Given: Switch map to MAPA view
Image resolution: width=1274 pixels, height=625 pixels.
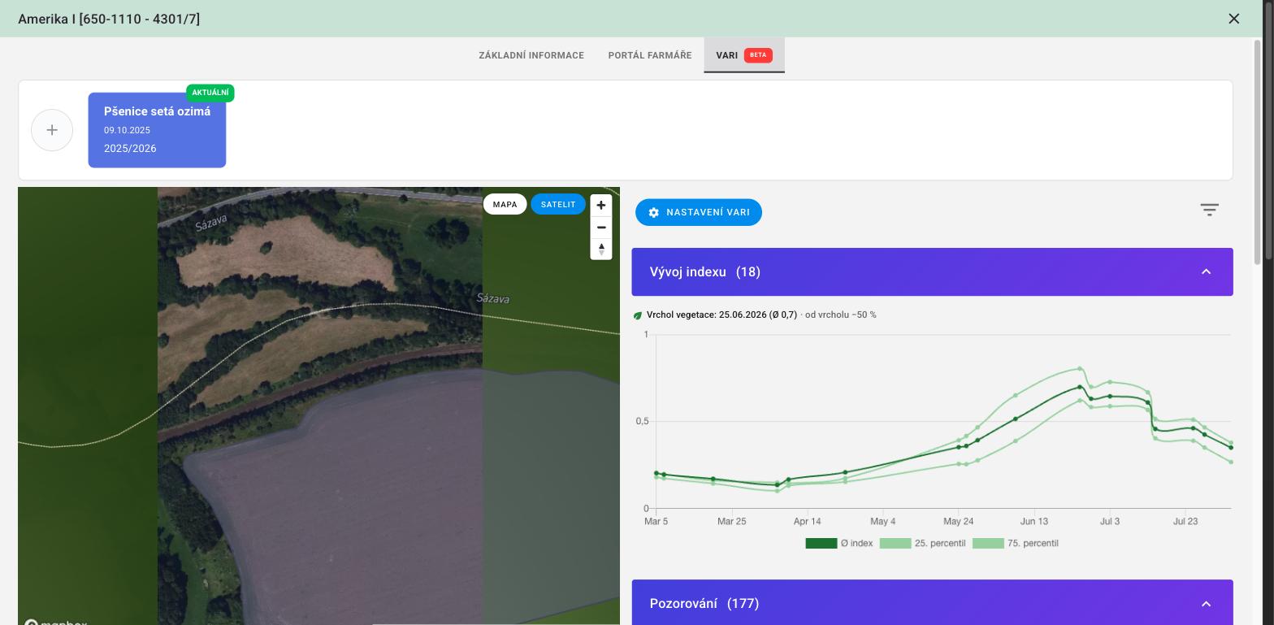Looking at the screenshot, I should click(x=505, y=205).
